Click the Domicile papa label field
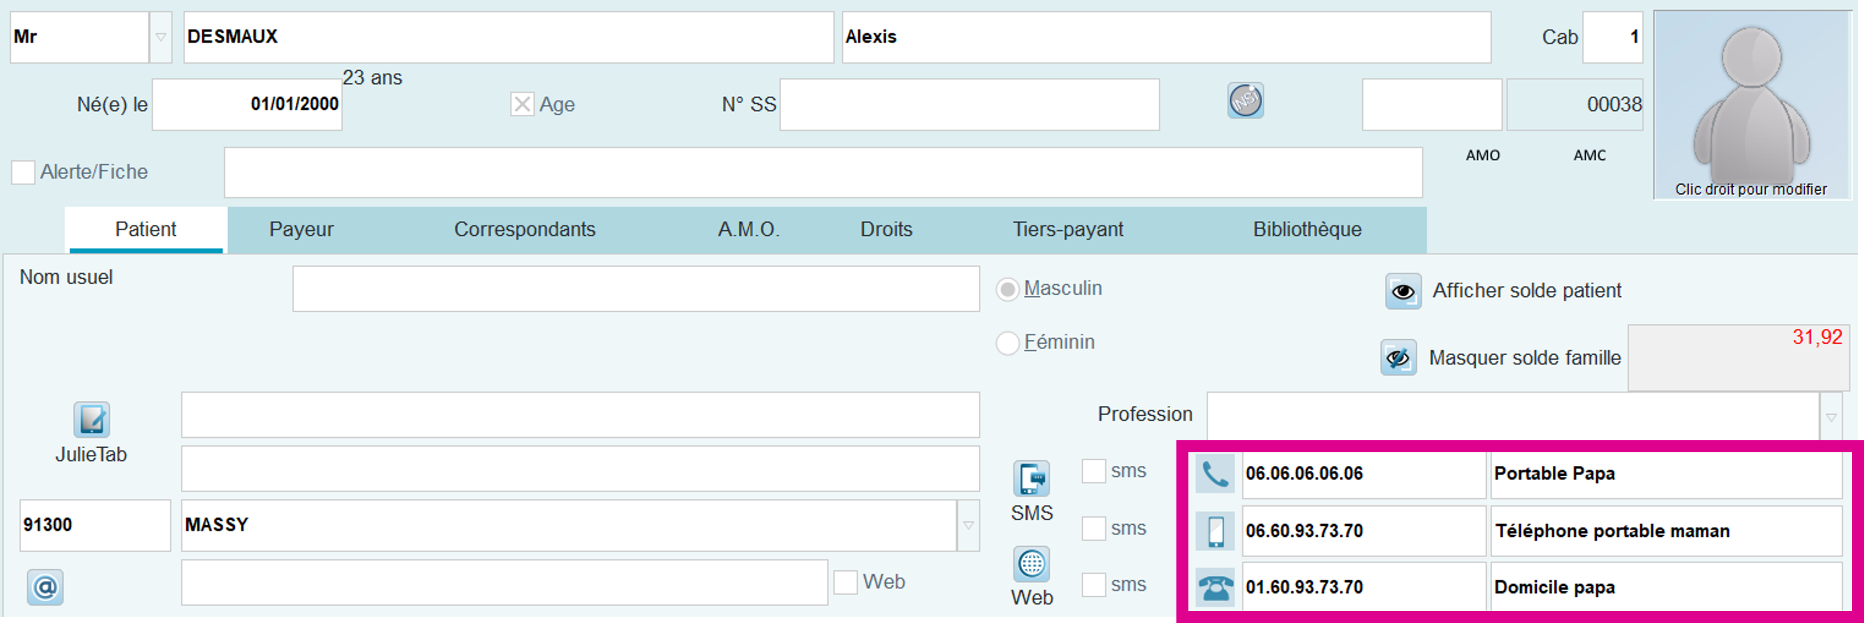The image size is (1864, 623). [1666, 588]
